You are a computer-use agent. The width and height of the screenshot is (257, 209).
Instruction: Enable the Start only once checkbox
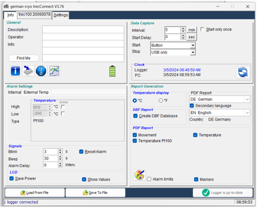pyautogui.click(x=203, y=29)
